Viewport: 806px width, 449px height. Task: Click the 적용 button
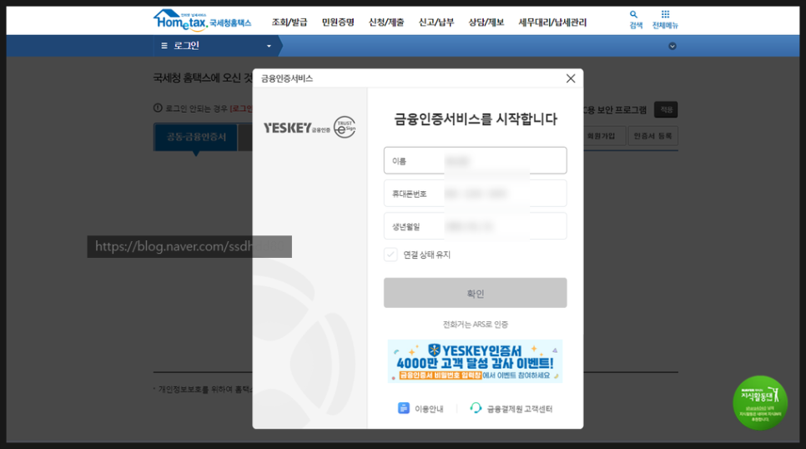[666, 109]
